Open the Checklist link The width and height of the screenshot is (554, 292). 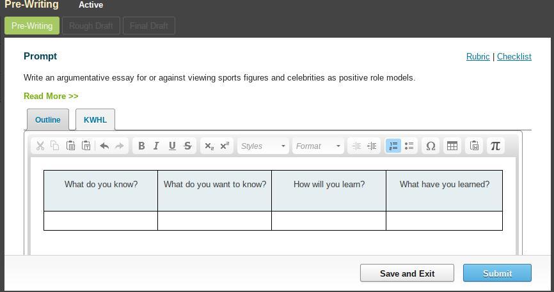click(x=514, y=56)
